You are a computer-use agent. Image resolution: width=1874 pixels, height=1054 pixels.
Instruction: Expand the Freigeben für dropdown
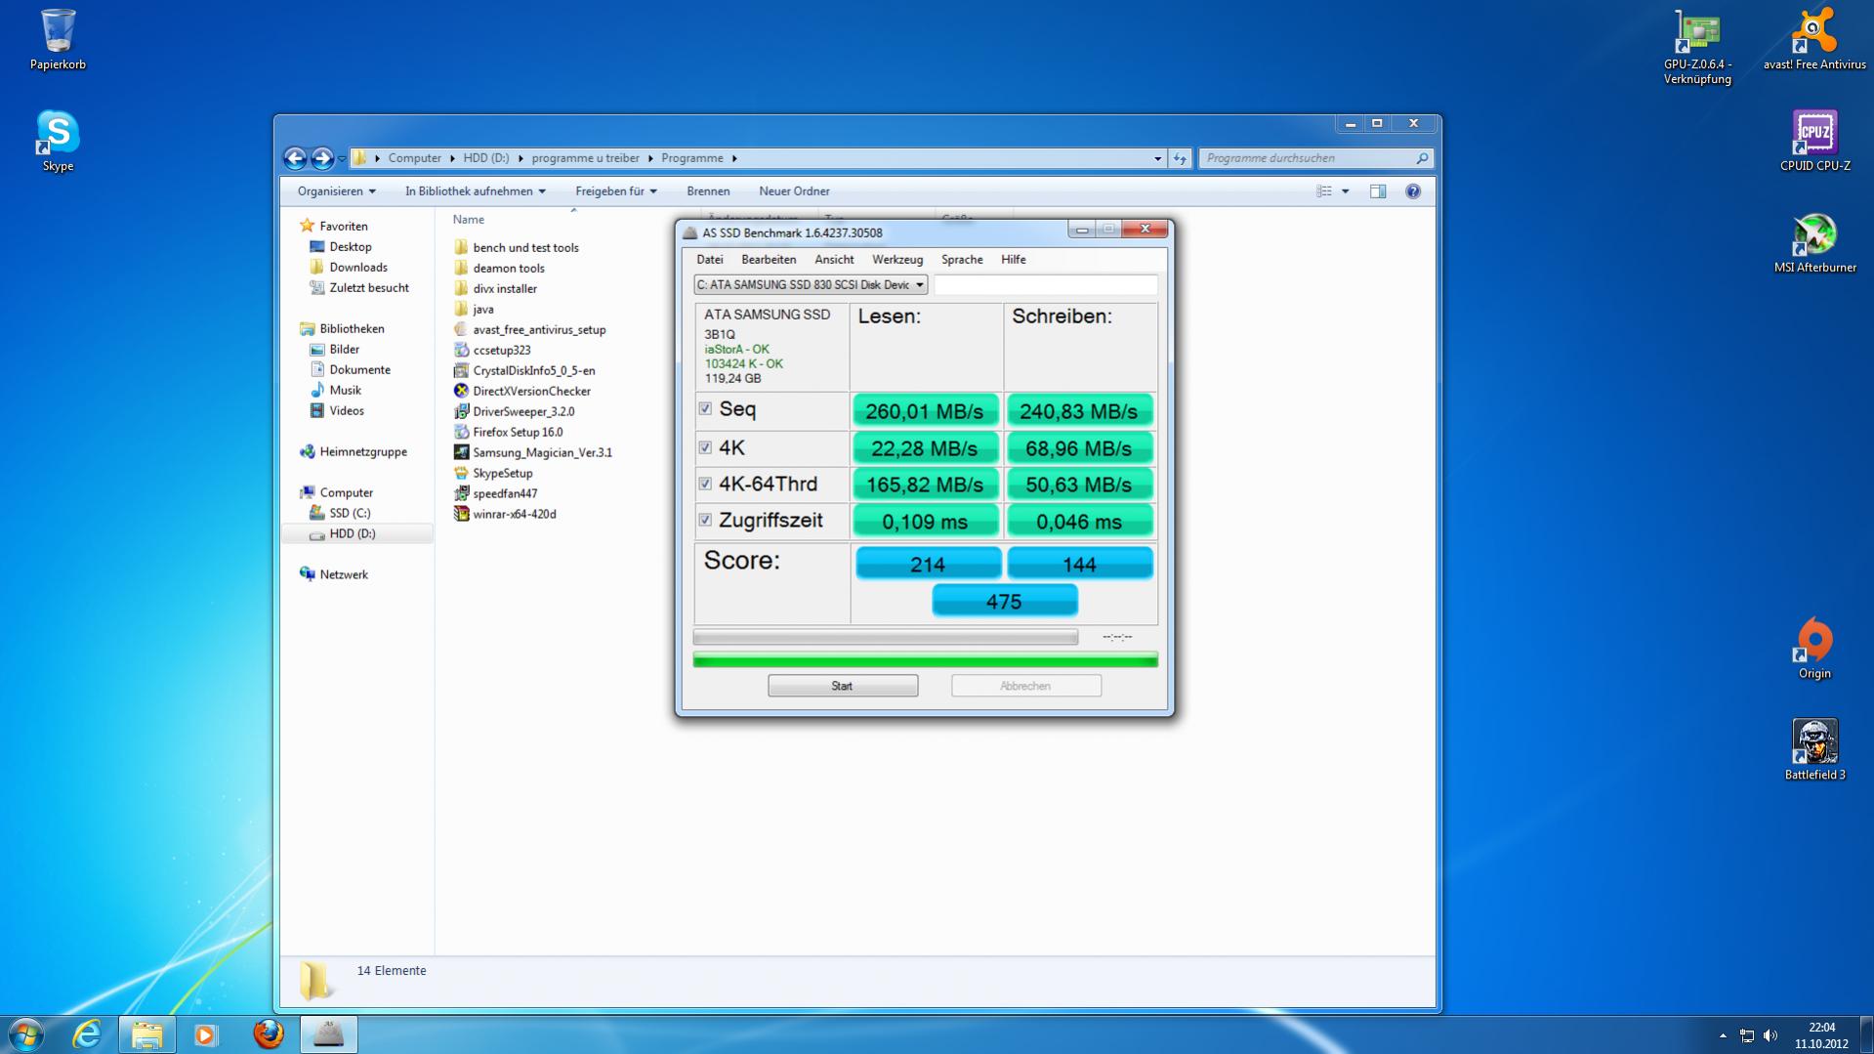coord(616,191)
